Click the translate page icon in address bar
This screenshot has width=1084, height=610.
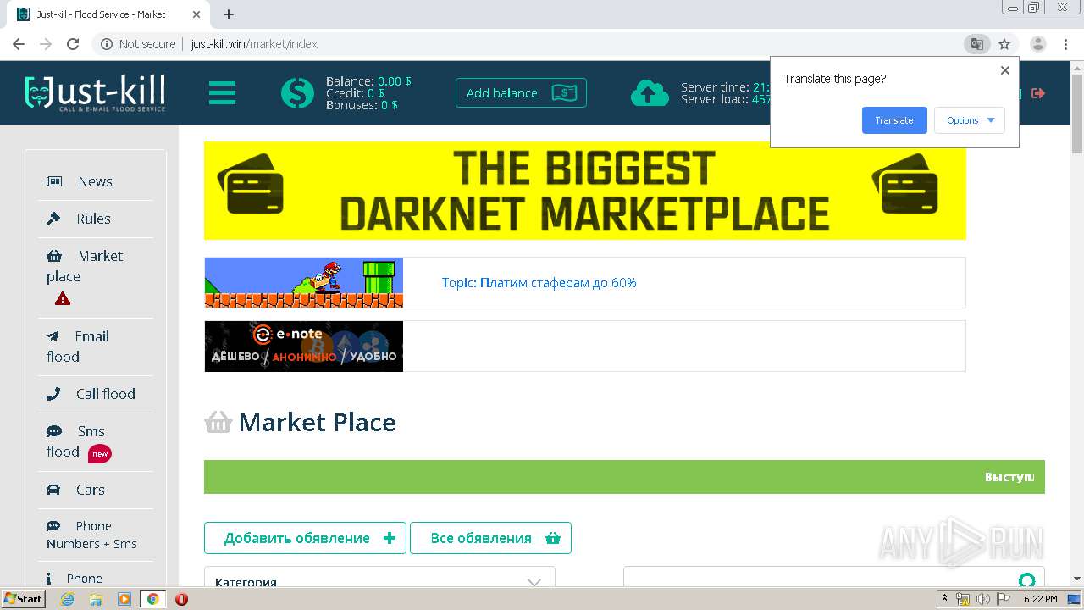coord(976,44)
